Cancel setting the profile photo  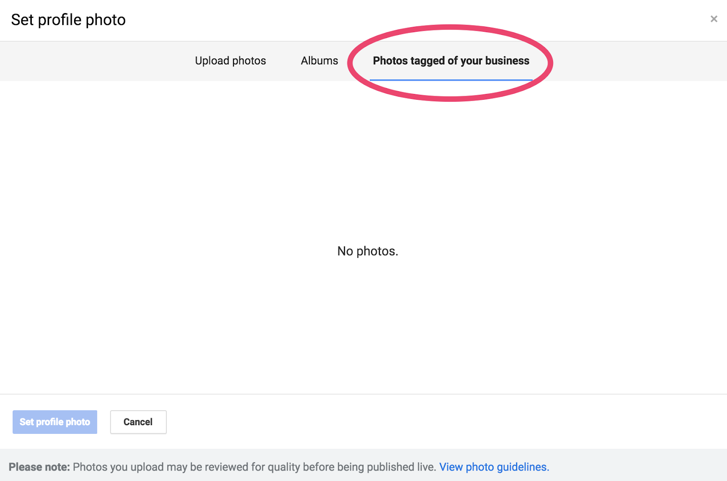138,422
